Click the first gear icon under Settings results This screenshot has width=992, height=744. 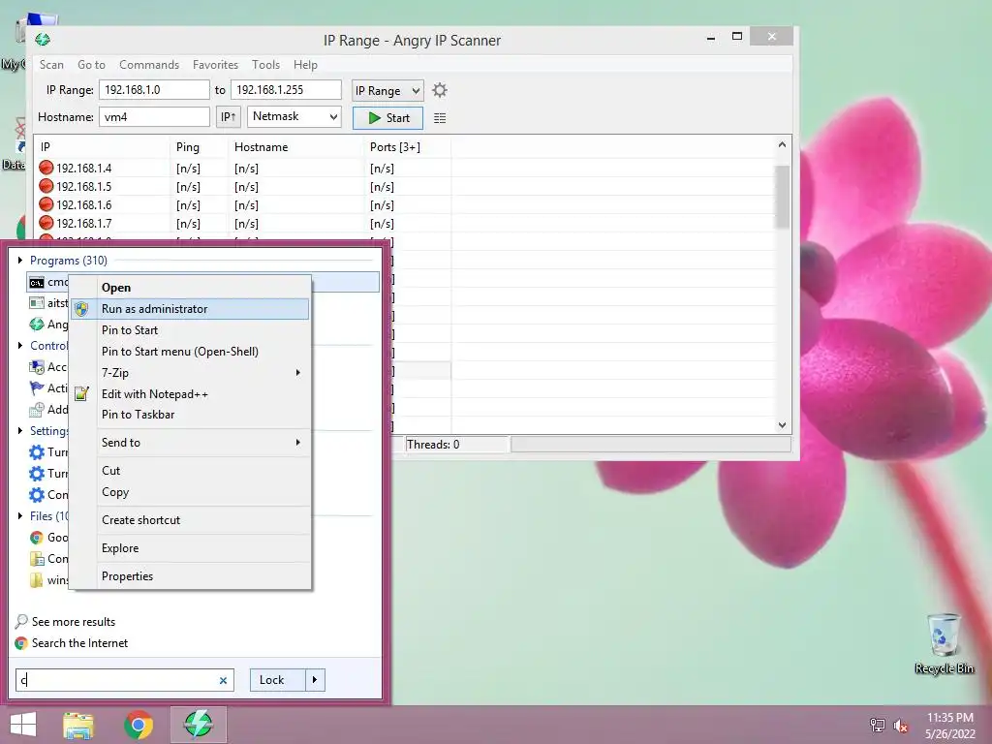[37, 452]
